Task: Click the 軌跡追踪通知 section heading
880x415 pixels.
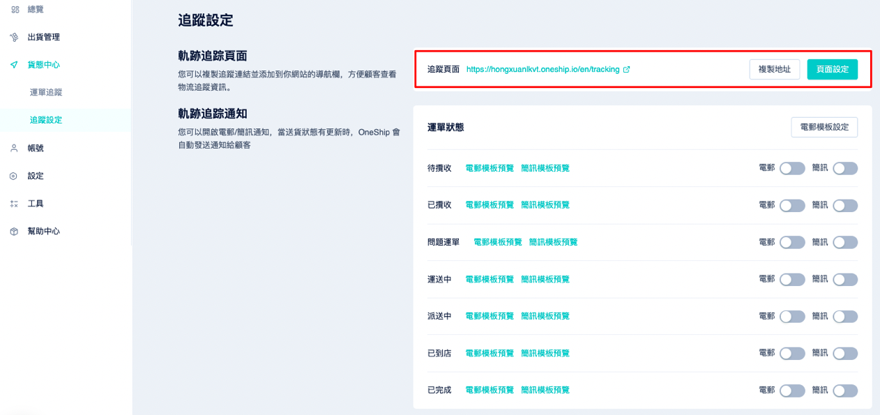Action: (x=213, y=113)
